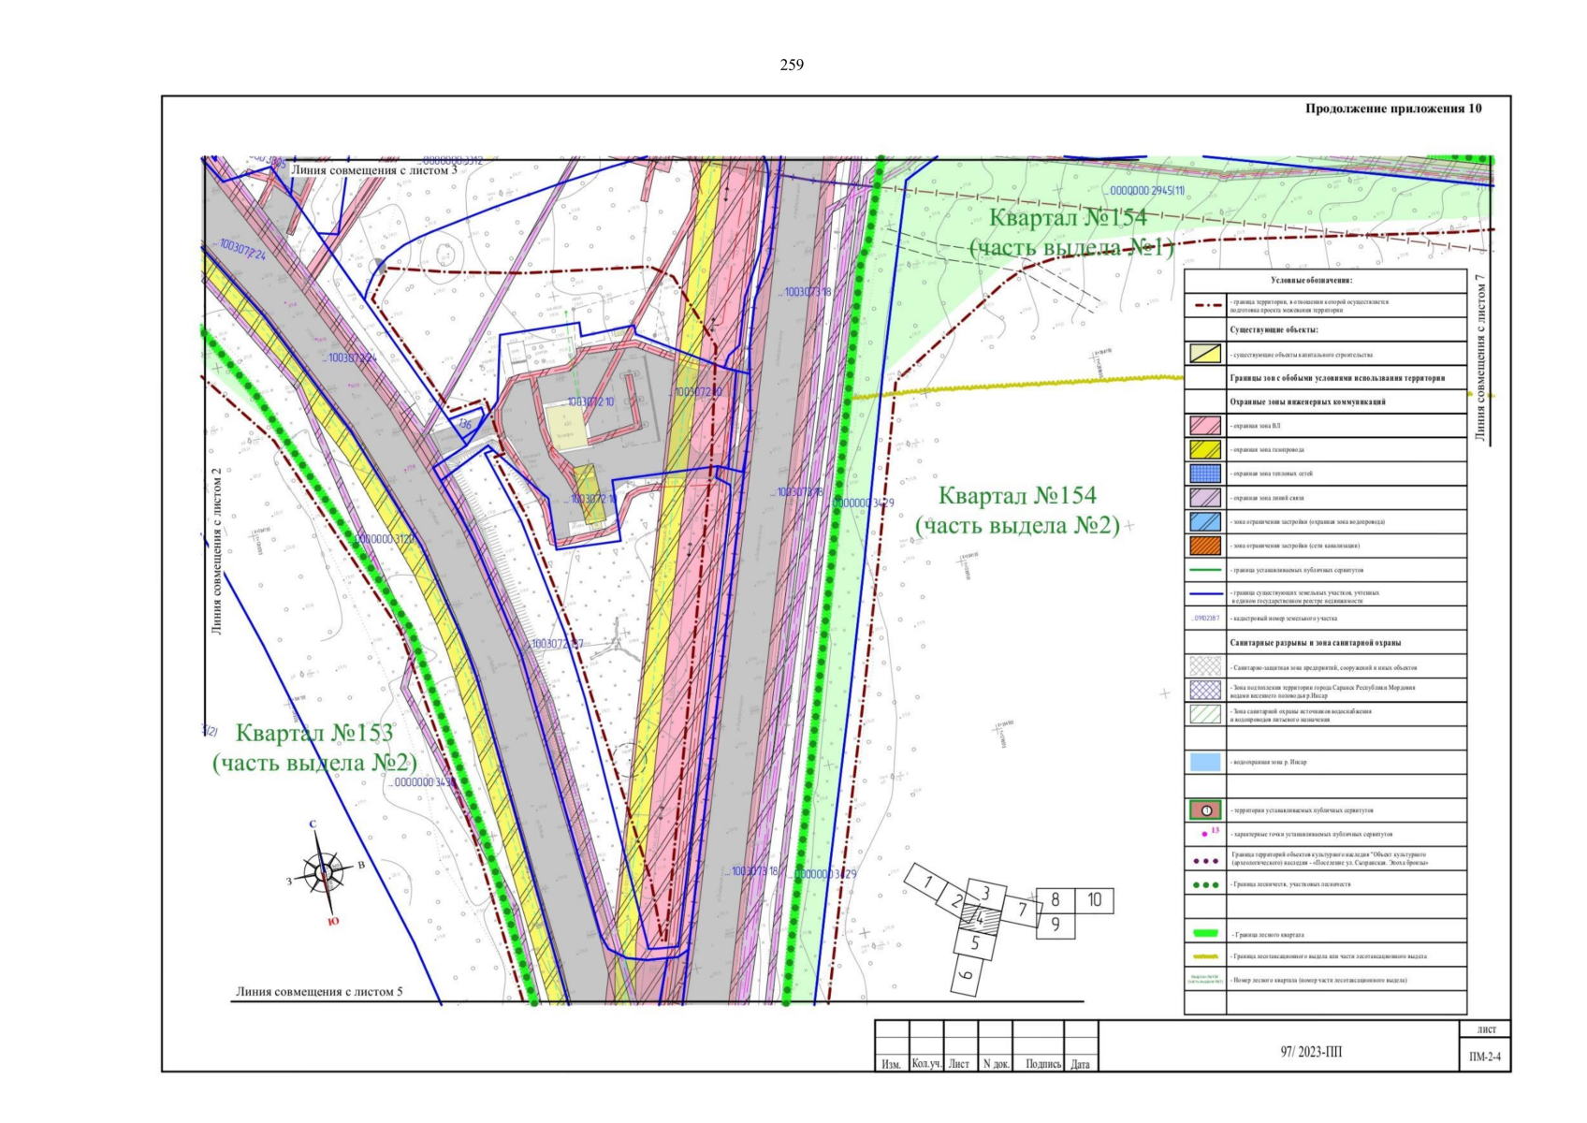Click the 'Квартал №154 (часть выдела №2)' label
Screen dimensions: 1587x1123
coord(1017,510)
